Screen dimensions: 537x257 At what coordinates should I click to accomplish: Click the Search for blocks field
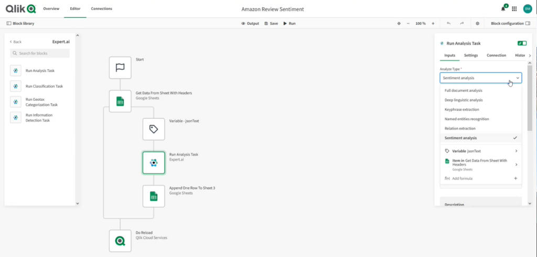tap(40, 53)
